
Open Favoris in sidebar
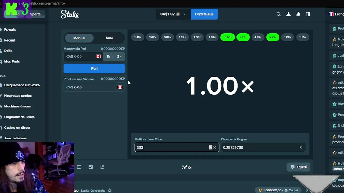(x=10, y=30)
